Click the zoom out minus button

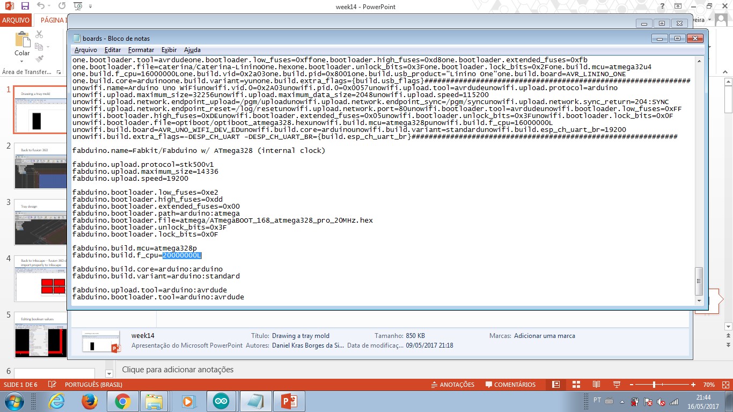pos(631,385)
